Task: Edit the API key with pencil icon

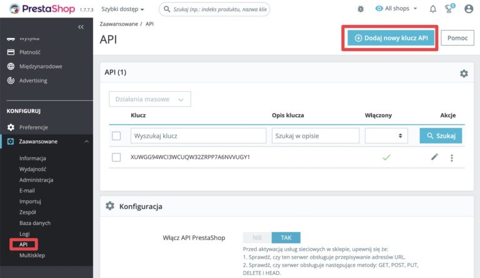Action: pyautogui.click(x=434, y=157)
